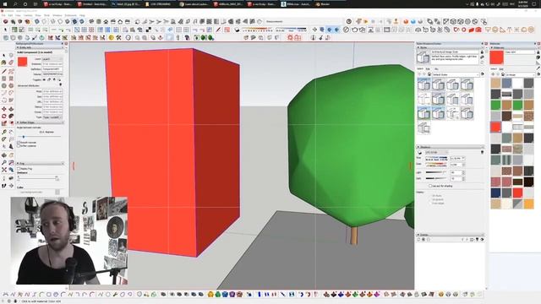Click the Fog Distance slider
541x304 pixels.
click(x=37, y=178)
